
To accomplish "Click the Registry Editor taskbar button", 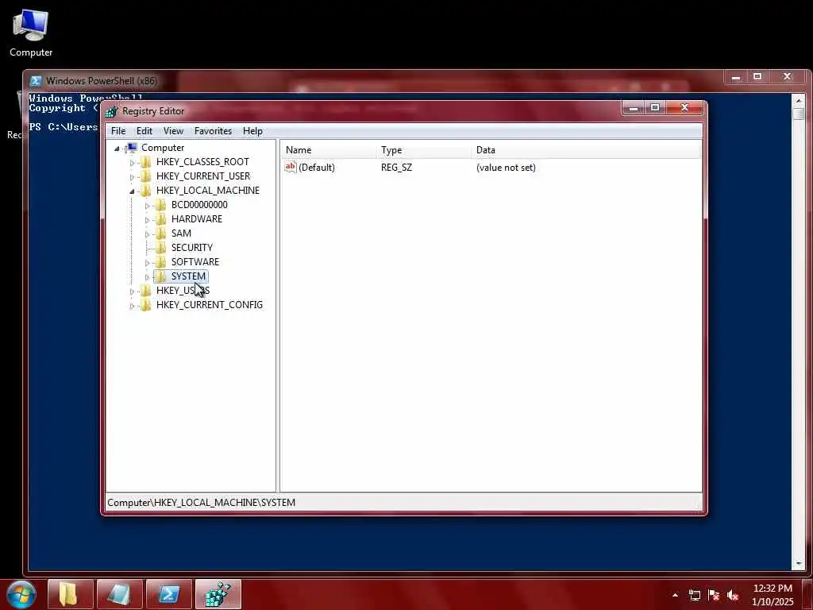I will click(218, 594).
